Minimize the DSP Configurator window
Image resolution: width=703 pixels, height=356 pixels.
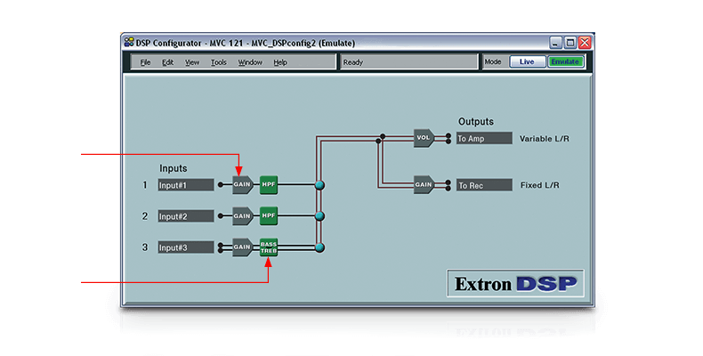556,43
